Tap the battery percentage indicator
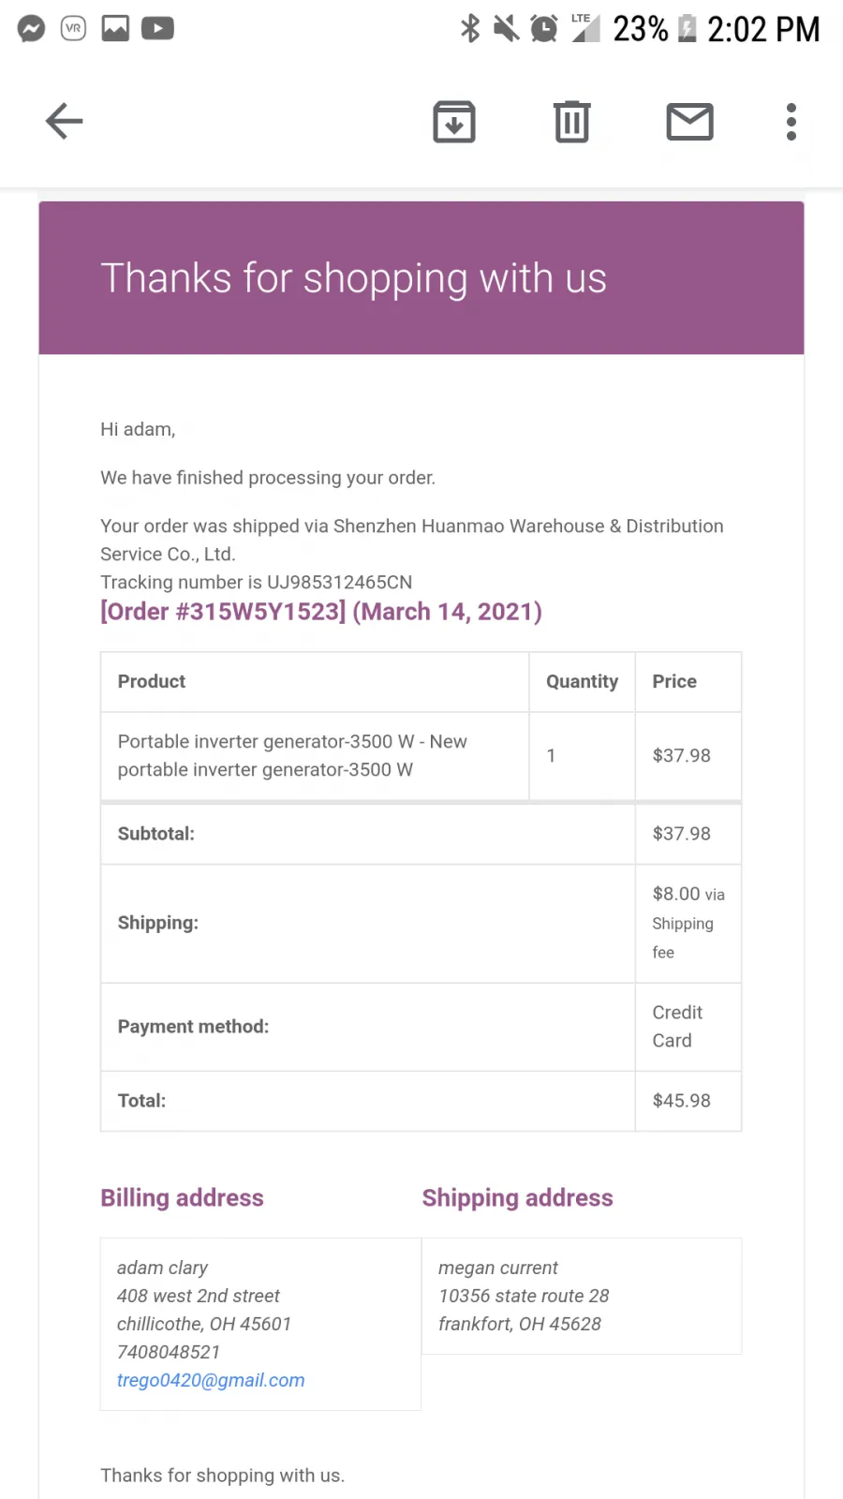The image size is (843, 1499). pyautogui.click(x=641, y=29)
